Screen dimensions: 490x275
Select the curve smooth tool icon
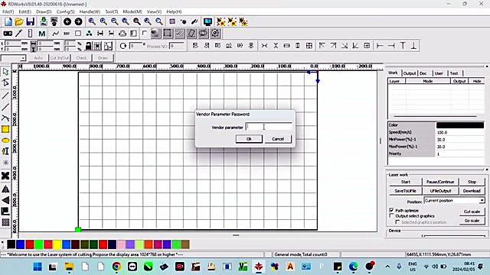(56, 34)
